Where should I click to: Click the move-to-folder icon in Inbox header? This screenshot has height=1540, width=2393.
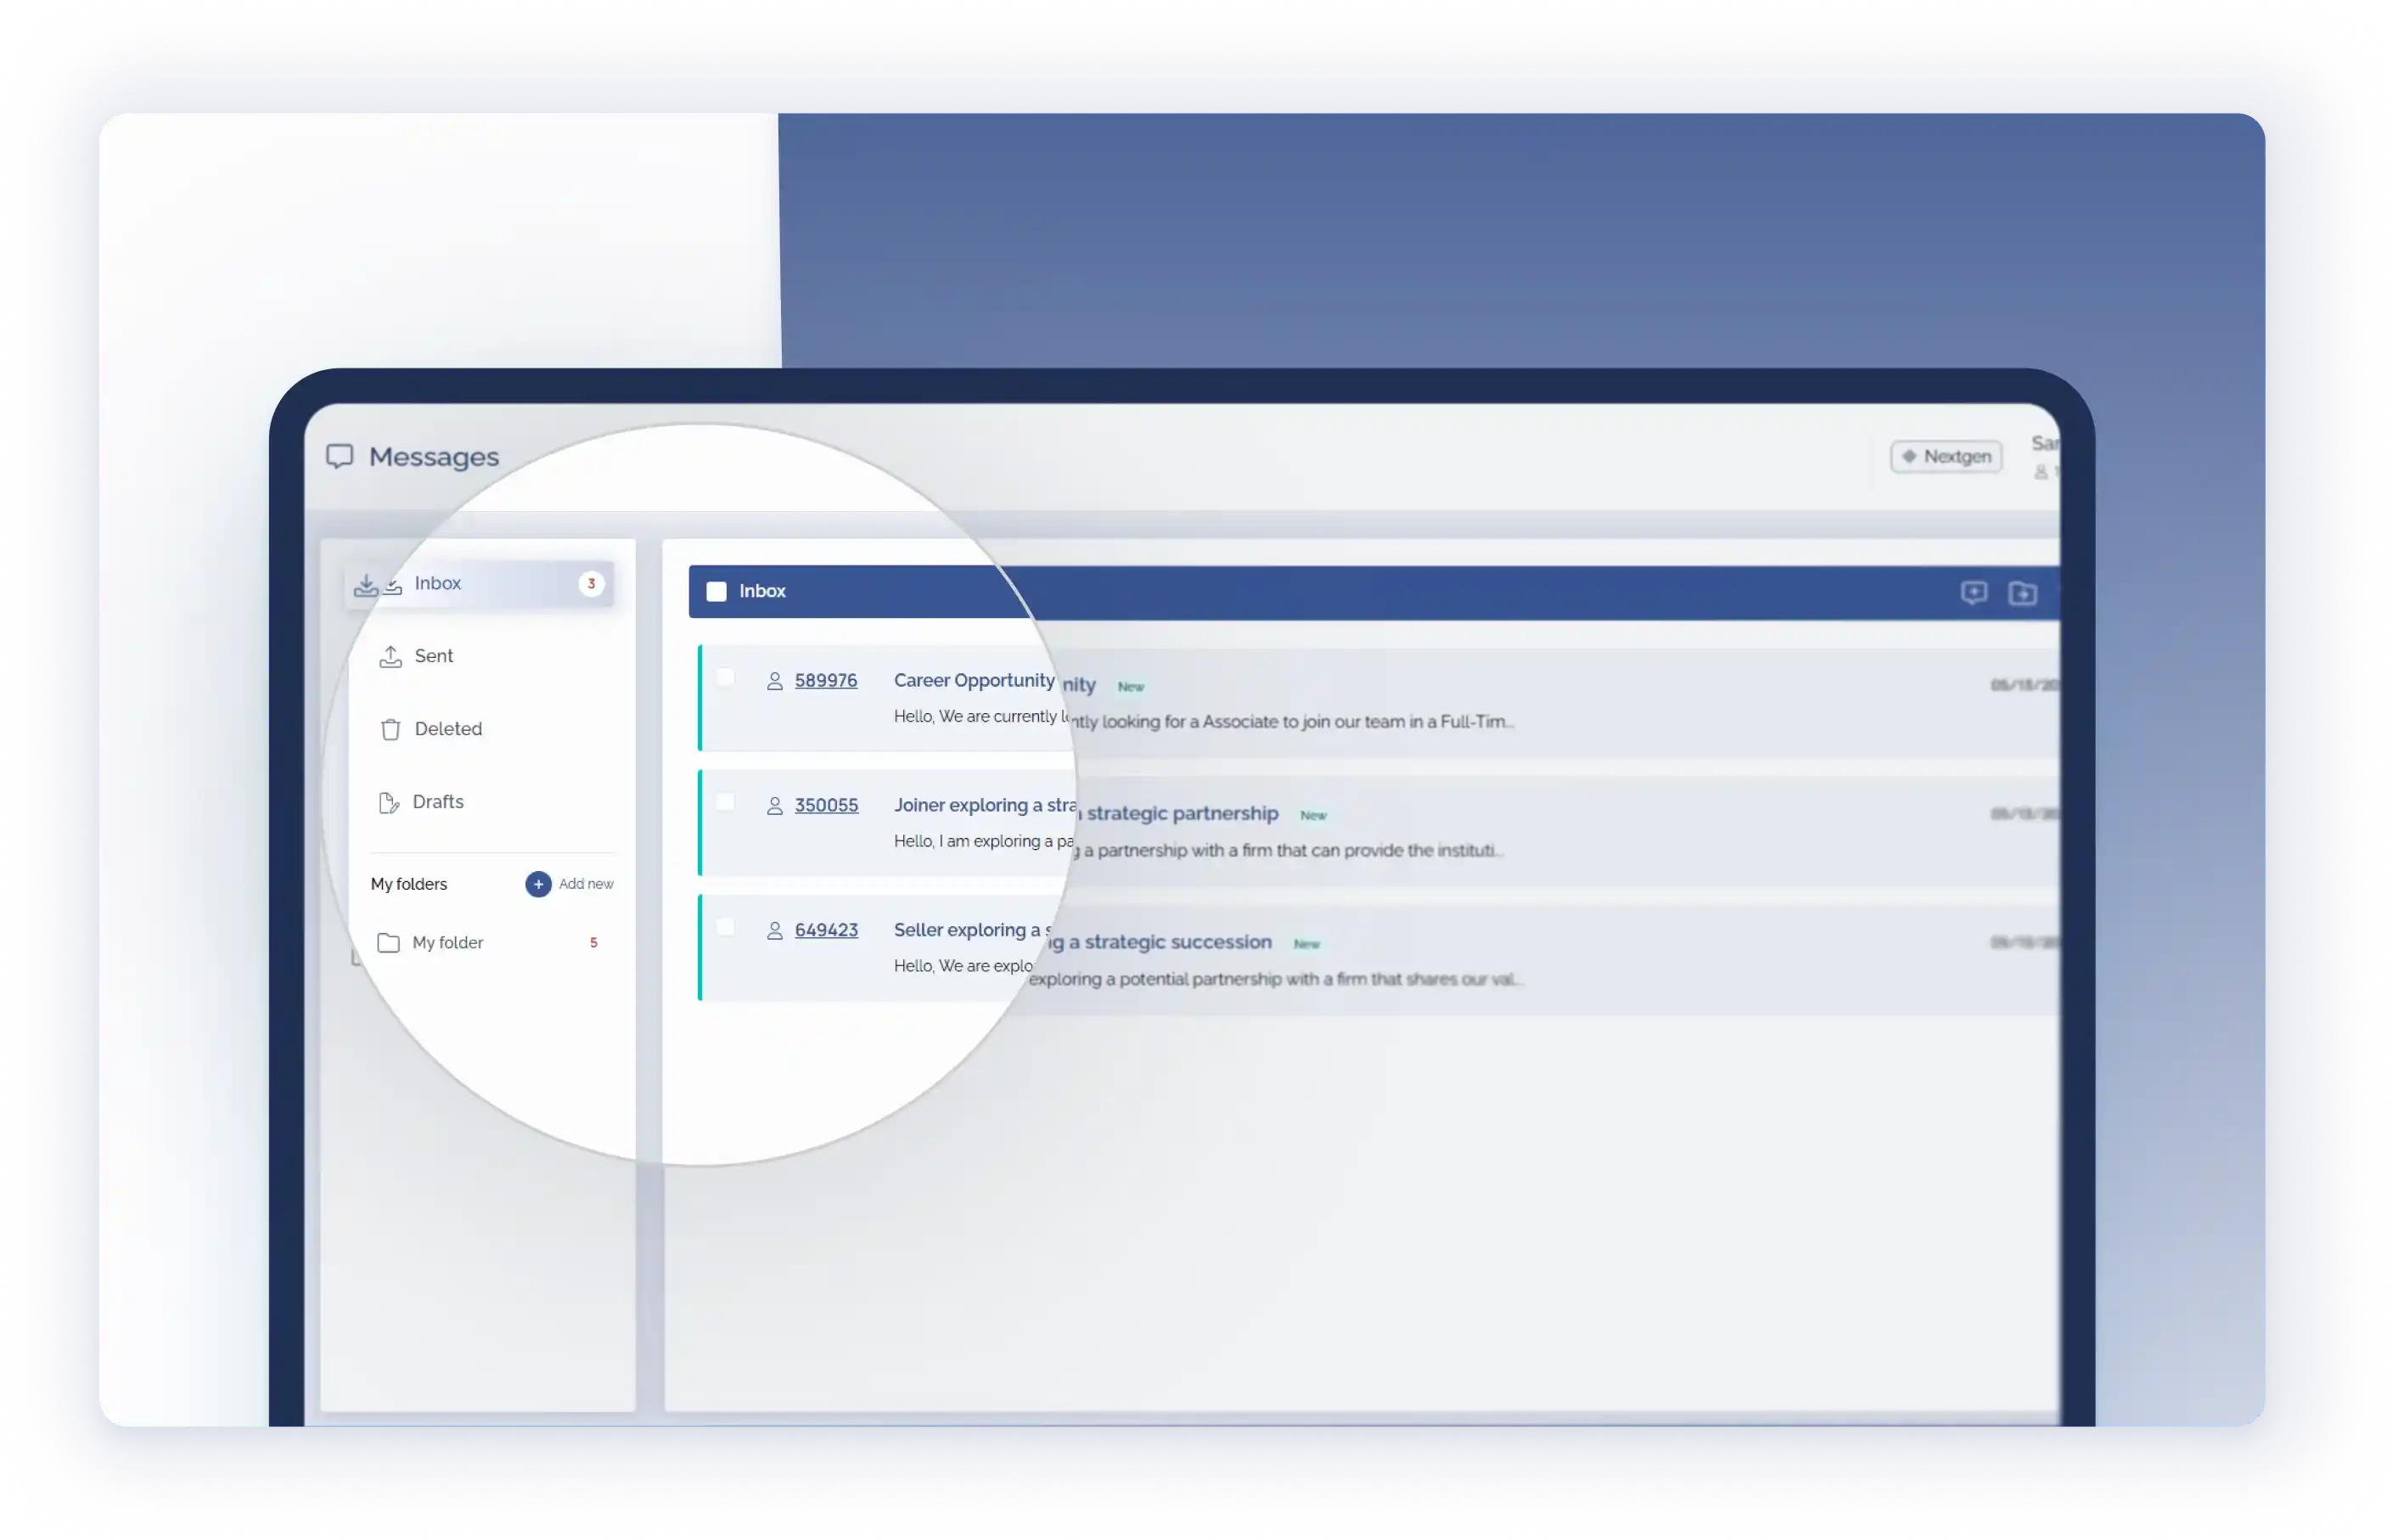(2022, 594)
